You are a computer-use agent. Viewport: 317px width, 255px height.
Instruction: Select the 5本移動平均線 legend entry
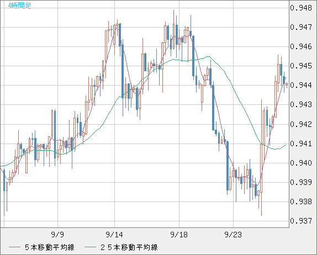[x=50, y=247]
